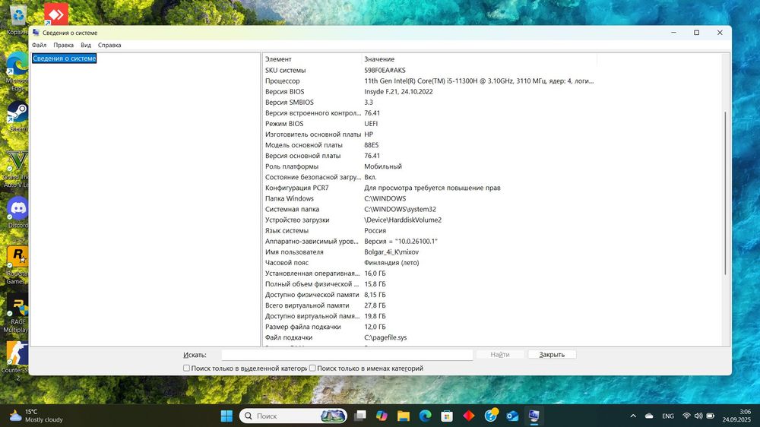Click the Закрыть button
760x427 pixels.
click(x=552, y=355)
